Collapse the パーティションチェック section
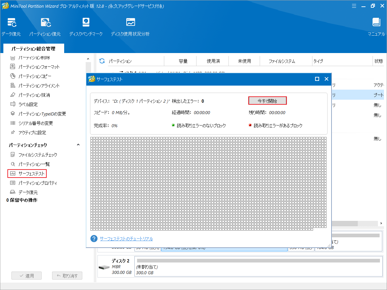The image size is (387, 290). click(x=78, y=145)
